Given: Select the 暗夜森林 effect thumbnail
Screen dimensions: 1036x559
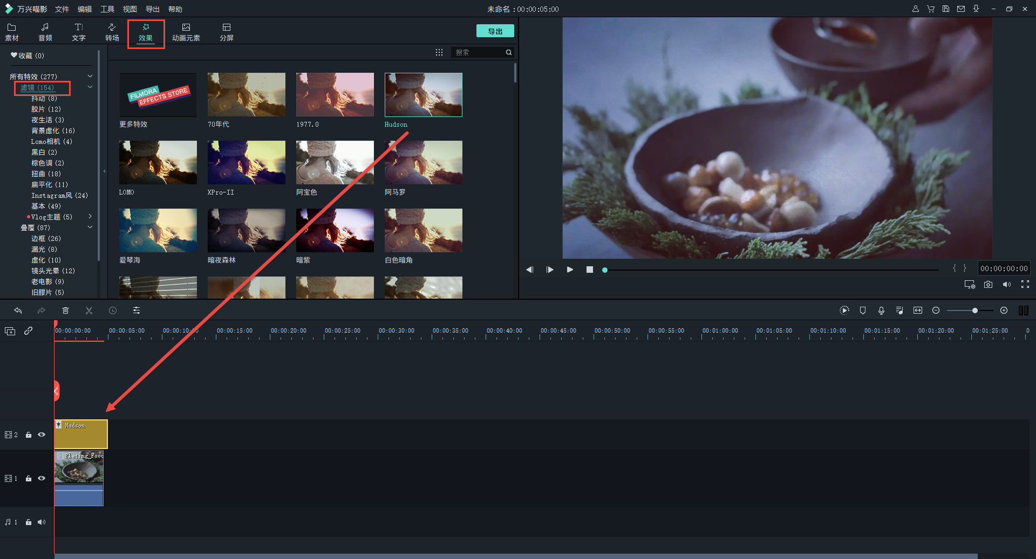Looking at the screenshot, I should click(246, 231).
